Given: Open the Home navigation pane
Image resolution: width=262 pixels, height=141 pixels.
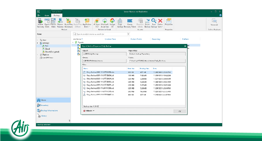Looking at the screenshot, I should point(53,100).
